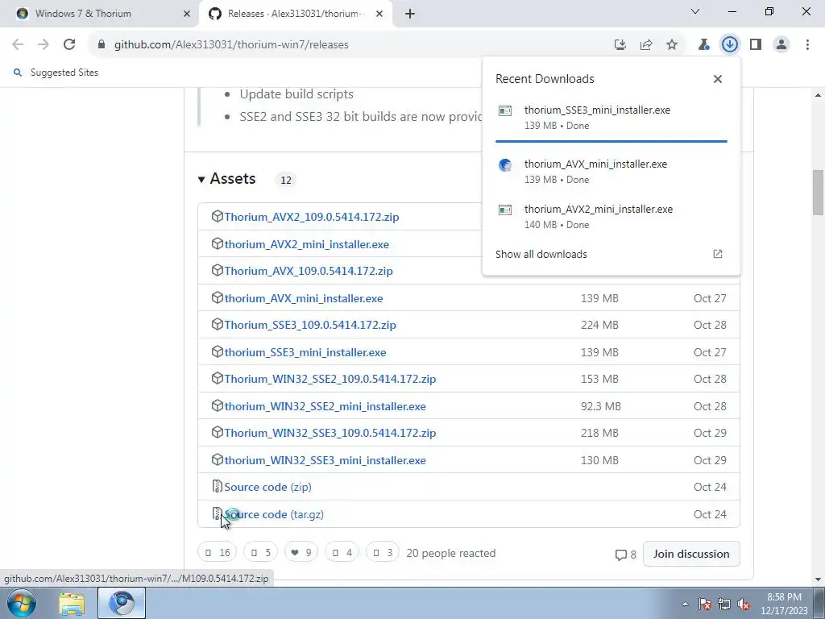825x619 pixels.
Task: Show hidden system tray icons
Action: [685, 604]
